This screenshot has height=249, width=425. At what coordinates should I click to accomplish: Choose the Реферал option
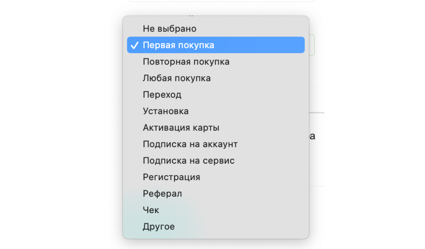(162, 193)
